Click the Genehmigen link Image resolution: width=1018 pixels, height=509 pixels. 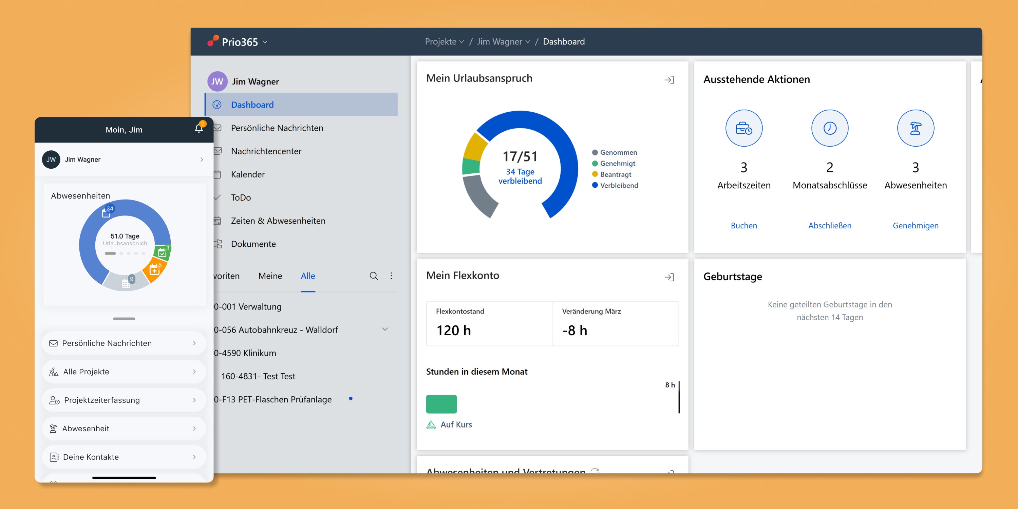click(915, 225)
